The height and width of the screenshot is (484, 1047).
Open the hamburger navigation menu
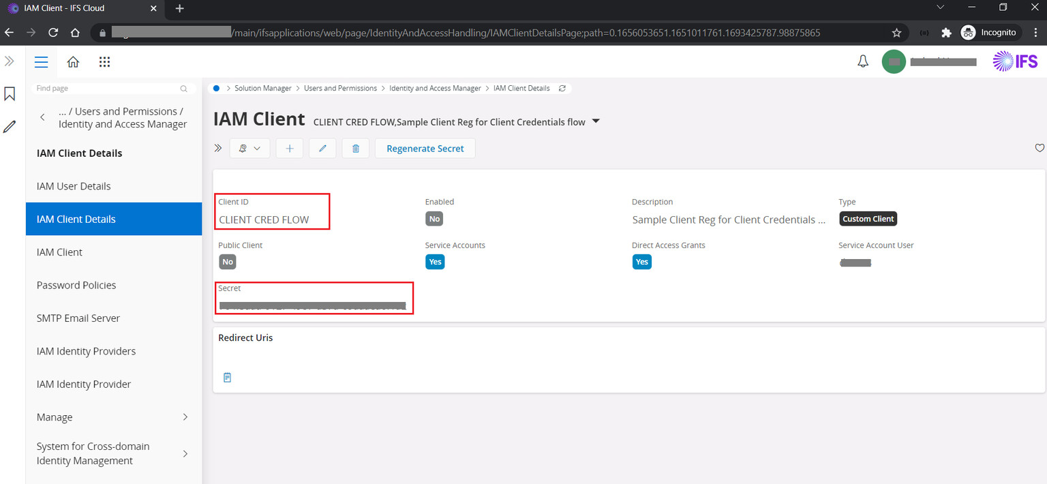pyautogui.click(x=42, y=62)
